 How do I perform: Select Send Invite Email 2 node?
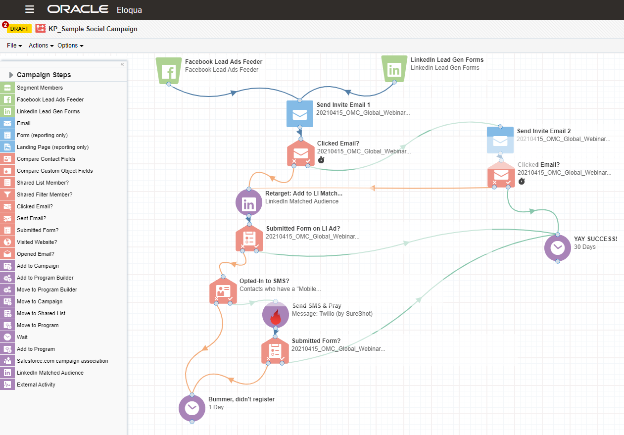501,140
